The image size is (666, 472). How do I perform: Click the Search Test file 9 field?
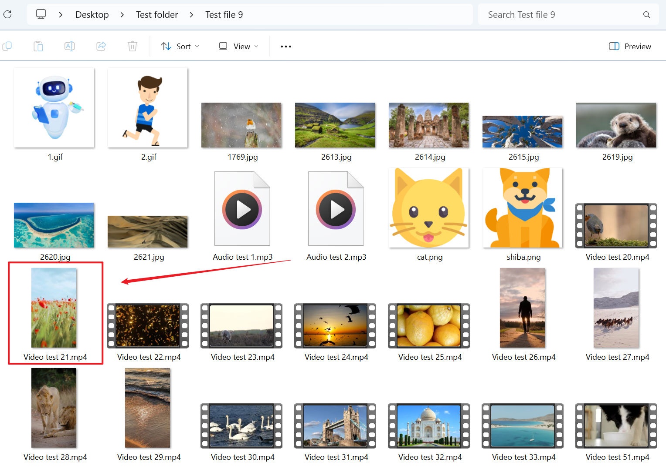558,15
